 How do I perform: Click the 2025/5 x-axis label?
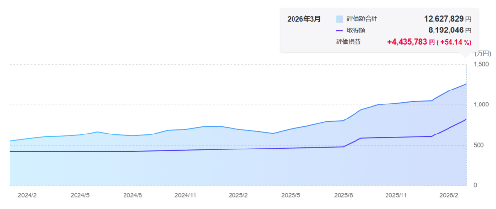(x=291, y=196)
